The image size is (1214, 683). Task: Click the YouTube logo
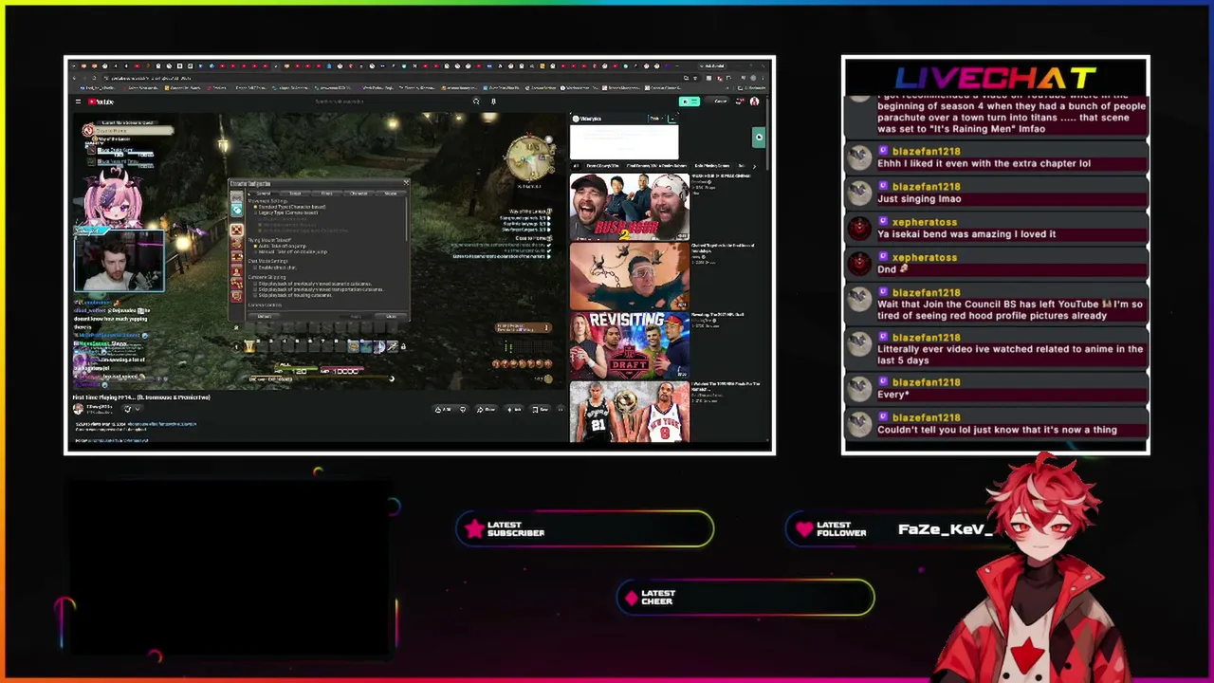pyautogui.click(x=101, y=102)
